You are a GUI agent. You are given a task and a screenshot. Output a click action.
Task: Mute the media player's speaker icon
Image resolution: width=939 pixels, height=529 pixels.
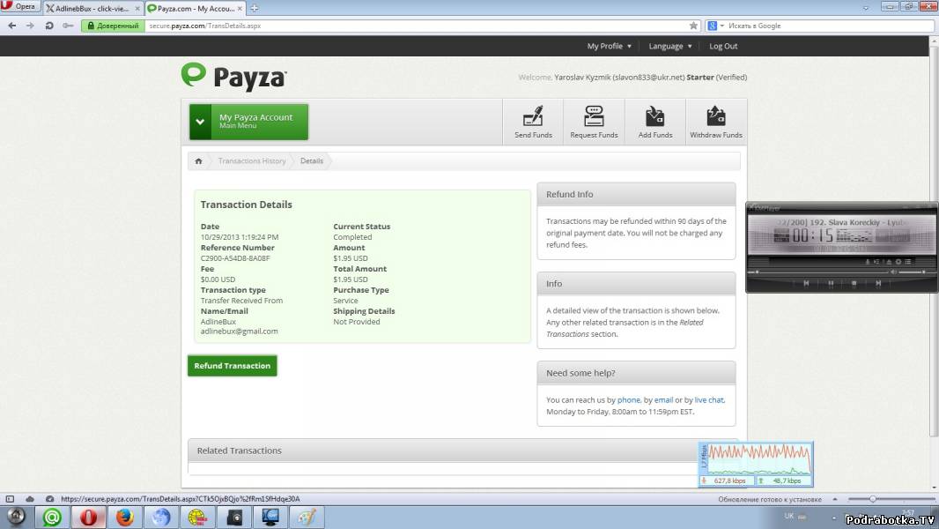tap(891, 272)
